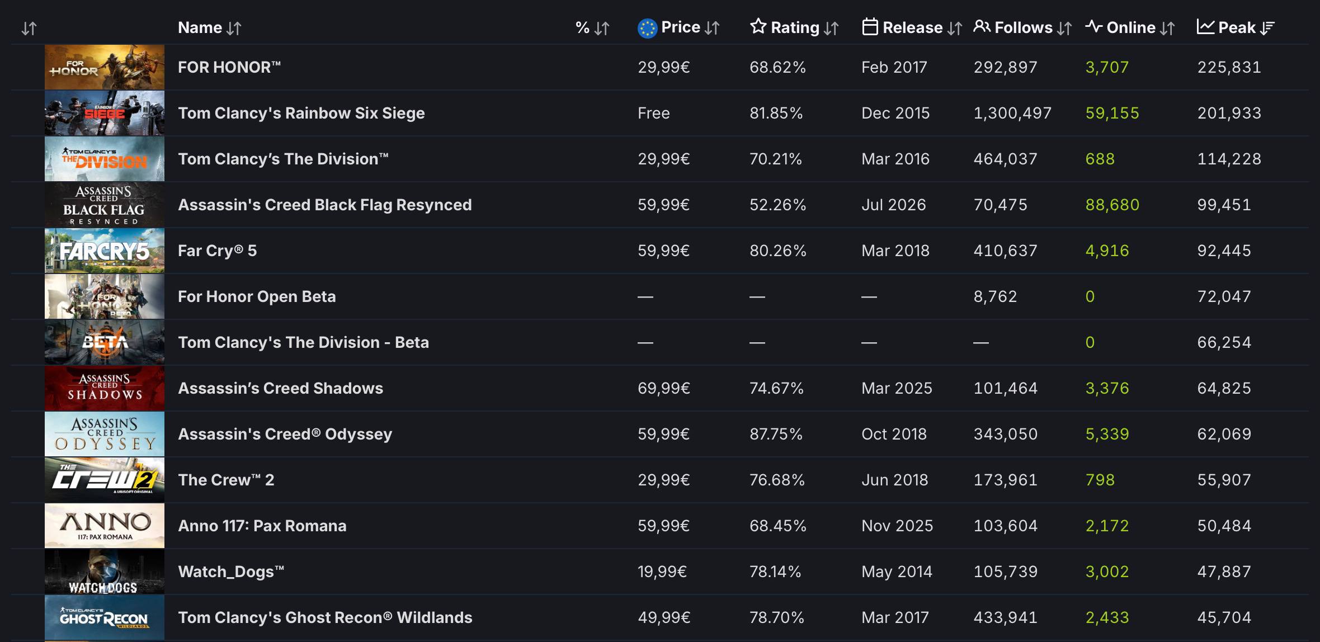Click the 87.75% rating for Assassin's Creed Odyssey
Viewport: 1320px width, 642px height.
(x=776, y=434)
